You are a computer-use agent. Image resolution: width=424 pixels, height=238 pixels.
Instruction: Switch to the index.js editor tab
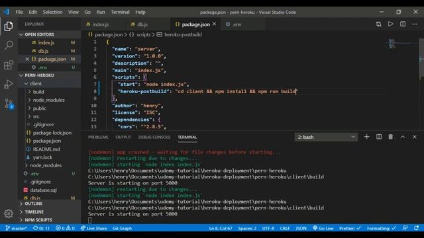[x=103, y=24]
